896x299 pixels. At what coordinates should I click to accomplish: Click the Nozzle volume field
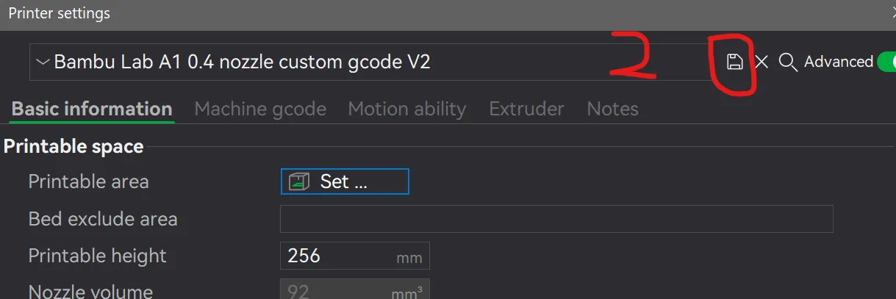point(354,290)
